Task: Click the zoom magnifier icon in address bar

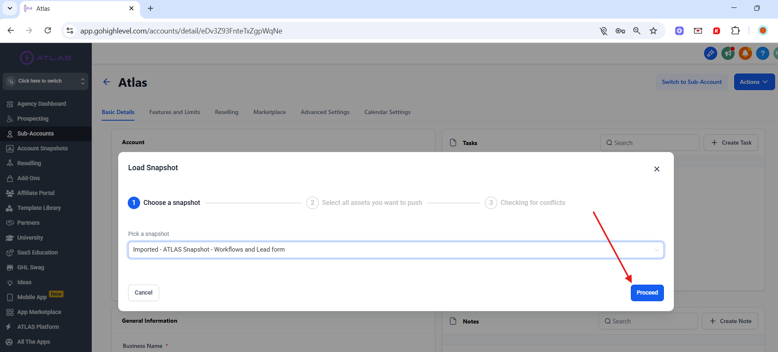Action: (x=637, y=31)
